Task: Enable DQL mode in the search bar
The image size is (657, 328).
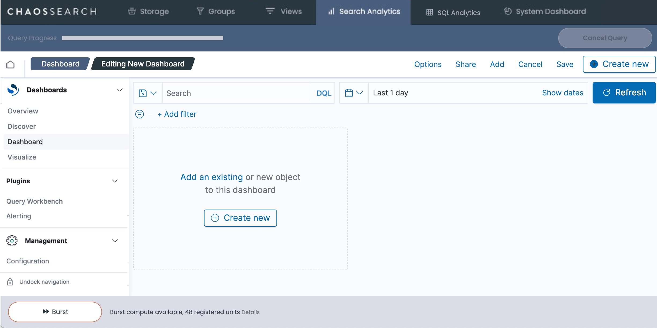Action: coord(324,93)
